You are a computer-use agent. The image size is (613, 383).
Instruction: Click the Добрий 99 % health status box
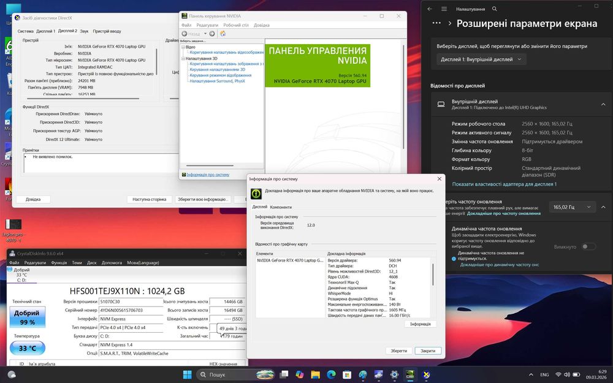point(28,317)
